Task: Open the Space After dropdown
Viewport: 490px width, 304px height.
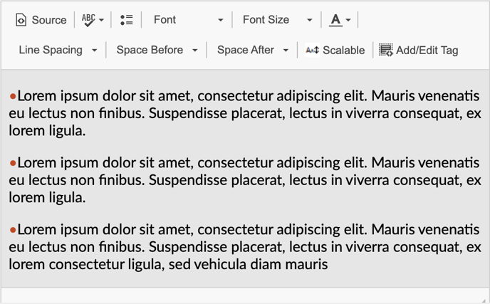Action: click(253, 50)
